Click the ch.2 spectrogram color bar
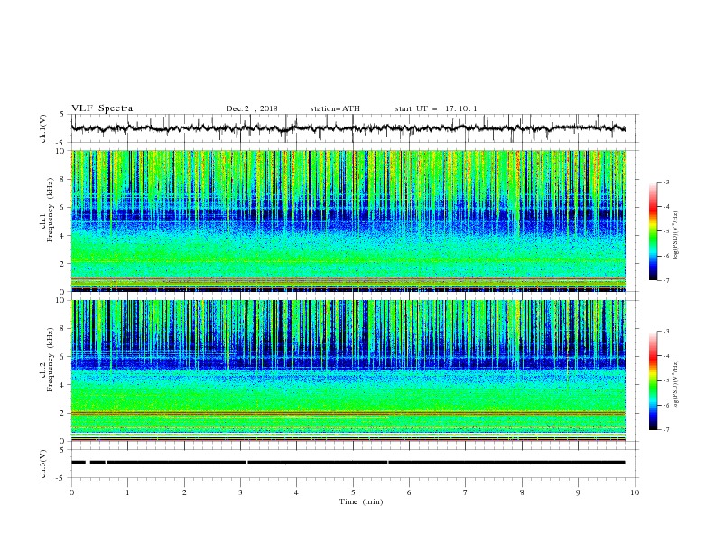 click(653, 380)
